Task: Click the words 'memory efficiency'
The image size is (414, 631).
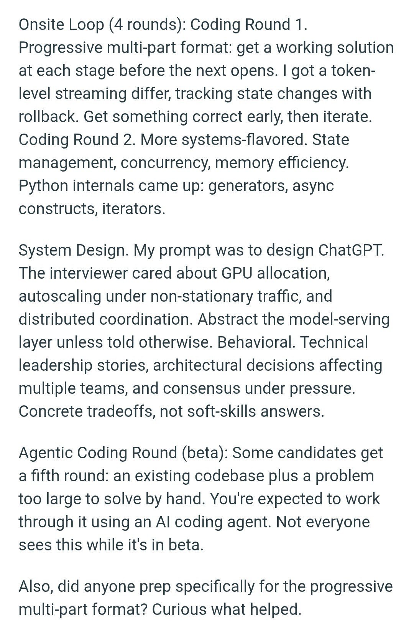Action: [281, 163]
